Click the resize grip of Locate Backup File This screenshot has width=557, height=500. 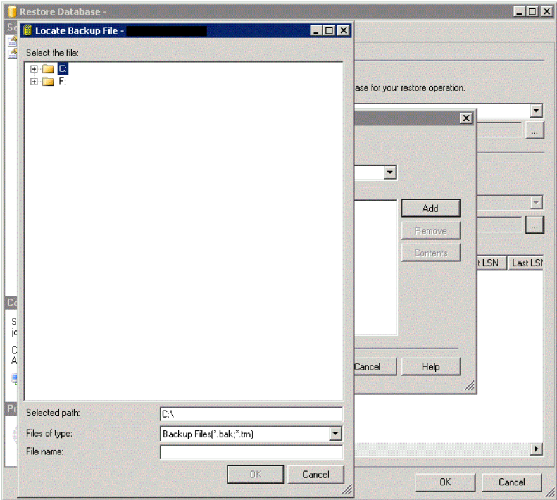[x=346, y=490]
